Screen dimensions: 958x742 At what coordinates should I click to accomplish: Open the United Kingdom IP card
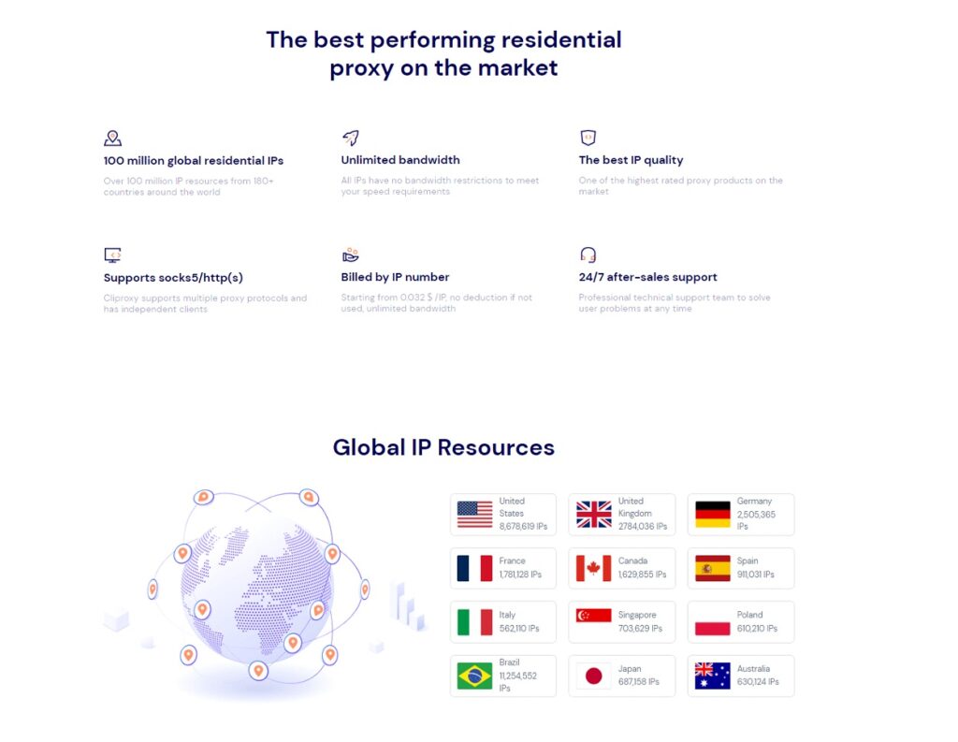point(621,515)
